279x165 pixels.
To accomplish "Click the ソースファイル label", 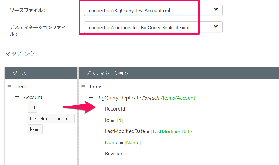I will [x=28, y=10].
